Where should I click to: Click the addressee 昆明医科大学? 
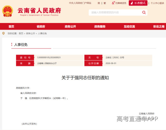point(23,88)
